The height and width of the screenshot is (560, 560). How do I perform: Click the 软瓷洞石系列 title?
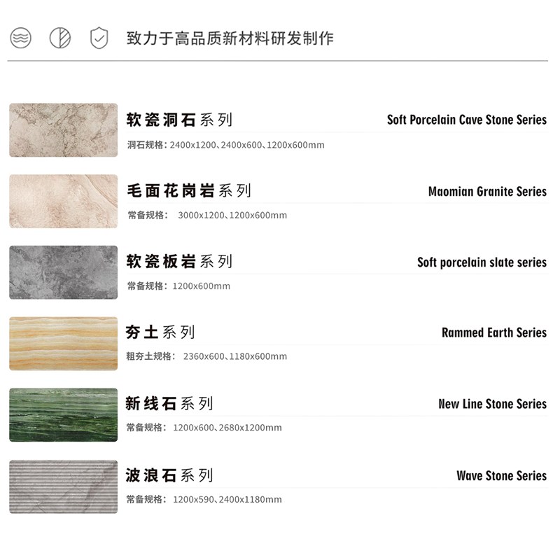coord(179,120)
